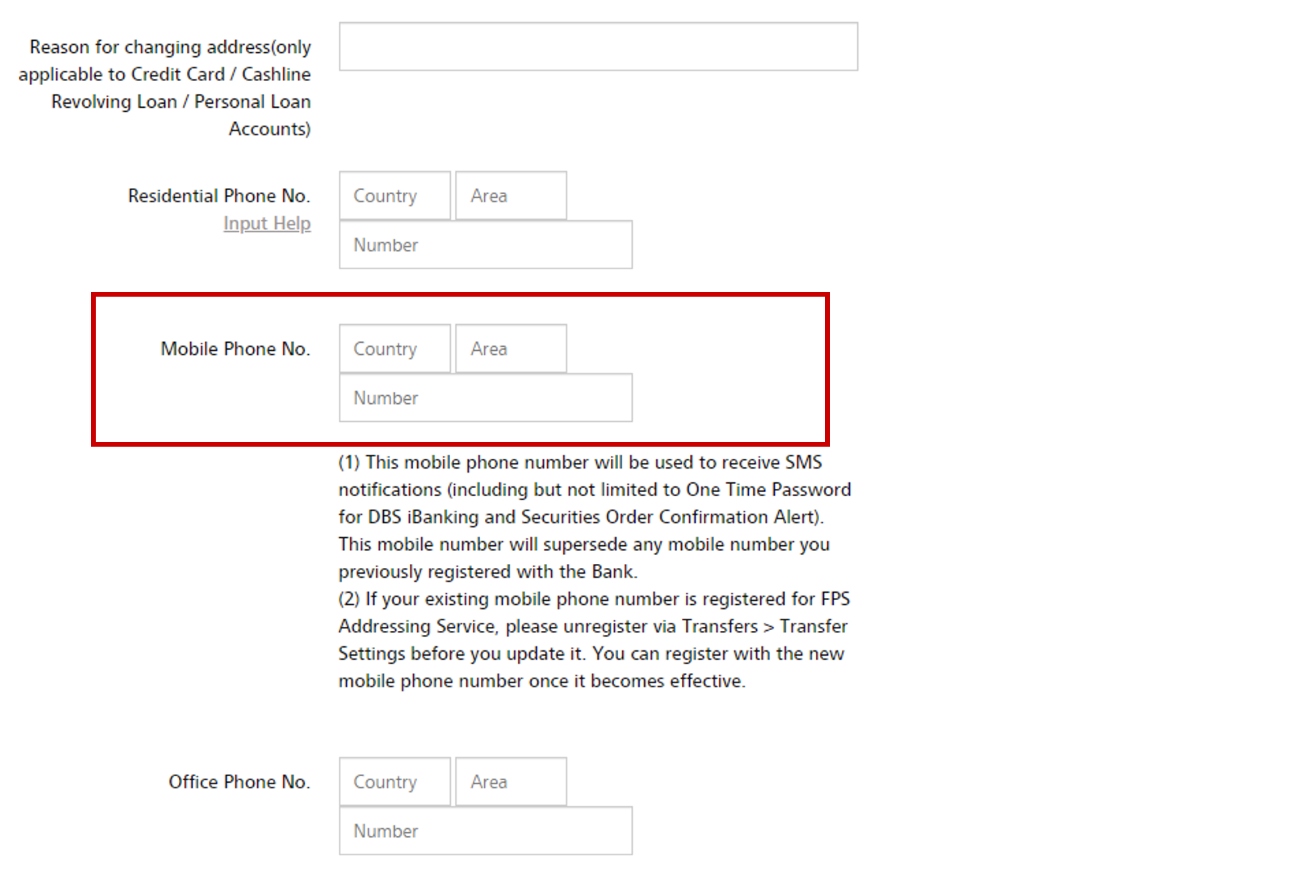Click the Mobile Phone Country field
The width and height of the screenshot is (1300, 888).
click(x=394, y=349)
